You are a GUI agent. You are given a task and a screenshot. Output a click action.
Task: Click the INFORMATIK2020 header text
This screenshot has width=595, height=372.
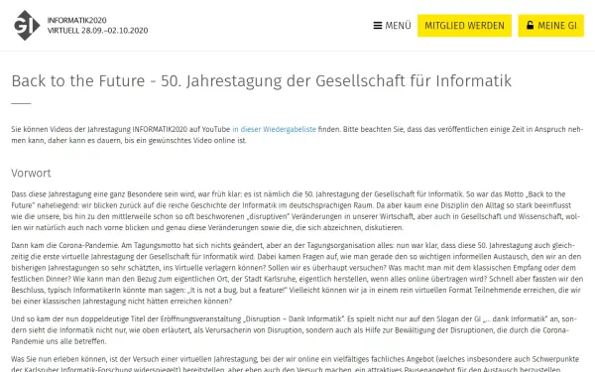(77, 20)
